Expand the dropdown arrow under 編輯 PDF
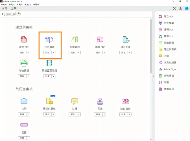 (x=104, y=53)
